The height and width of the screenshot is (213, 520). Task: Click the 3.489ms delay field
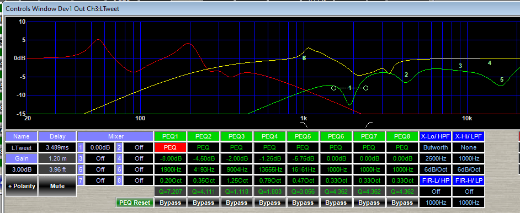(x=57, y=147)
